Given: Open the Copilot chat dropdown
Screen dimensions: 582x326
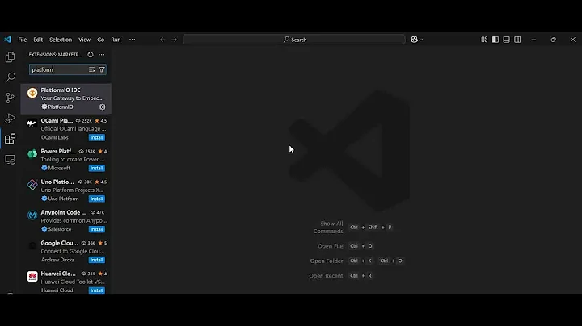Looking at the screenshot, I should [417, 40].
